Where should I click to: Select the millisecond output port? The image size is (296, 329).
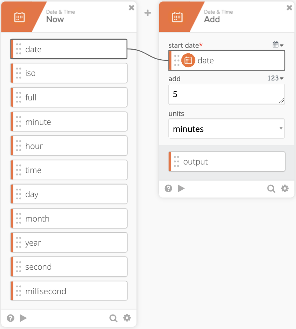click(68, 291)
